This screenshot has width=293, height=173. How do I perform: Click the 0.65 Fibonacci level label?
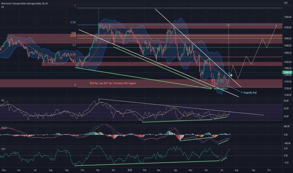[74, 33]
